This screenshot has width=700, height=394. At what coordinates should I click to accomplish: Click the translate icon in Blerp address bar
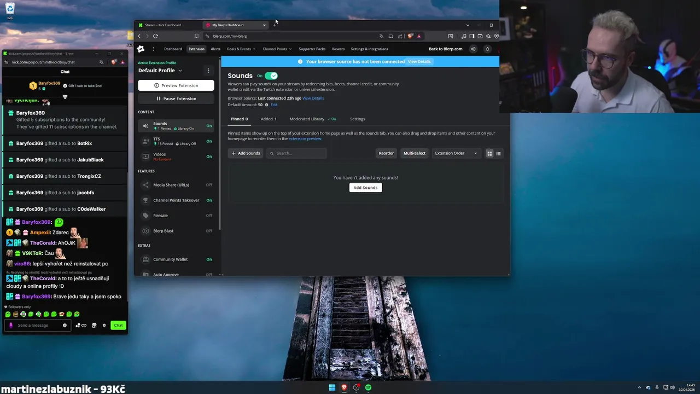[x=381, y=36]
